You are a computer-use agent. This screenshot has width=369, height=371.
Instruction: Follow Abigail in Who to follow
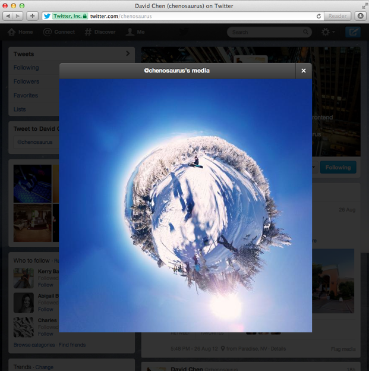(x=45, y=310)
